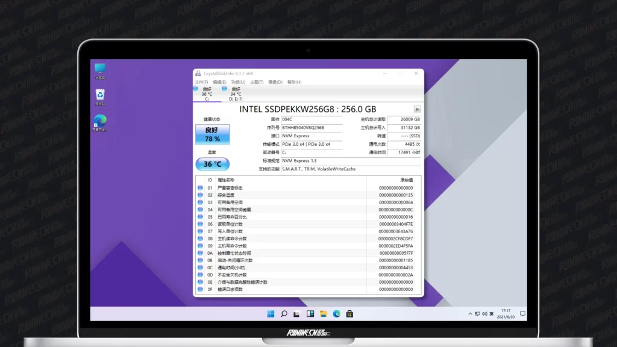Open File Explorer from the taskbar
The width and height of the screenshot is (617, 347).
click(324, 314)
